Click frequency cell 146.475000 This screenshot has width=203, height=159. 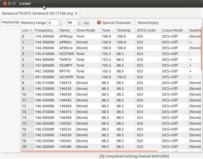click(x=46, y=112)
